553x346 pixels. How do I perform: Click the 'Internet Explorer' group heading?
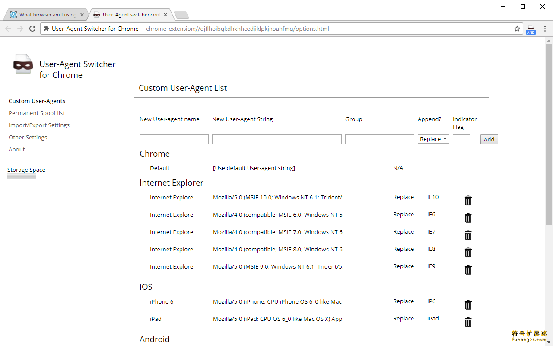[x=172, y=183]
